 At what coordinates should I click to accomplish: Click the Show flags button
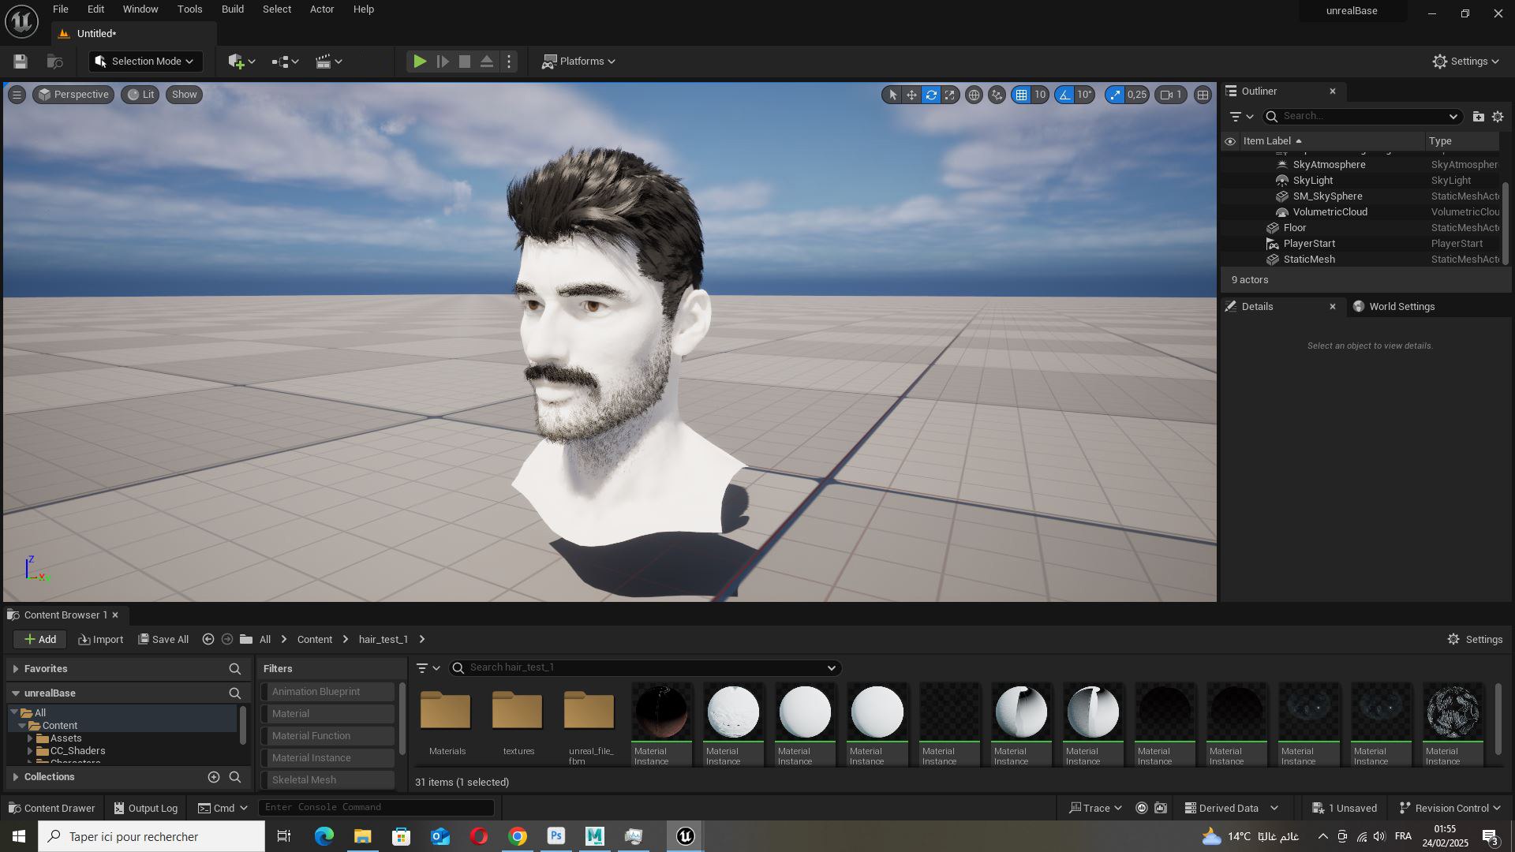tap(185, 95)
